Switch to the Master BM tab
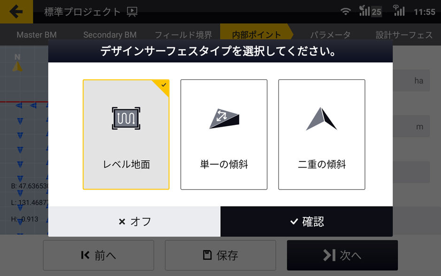This screenshot has height=276, width=441. pyautogui.click(x=37, y=35)
